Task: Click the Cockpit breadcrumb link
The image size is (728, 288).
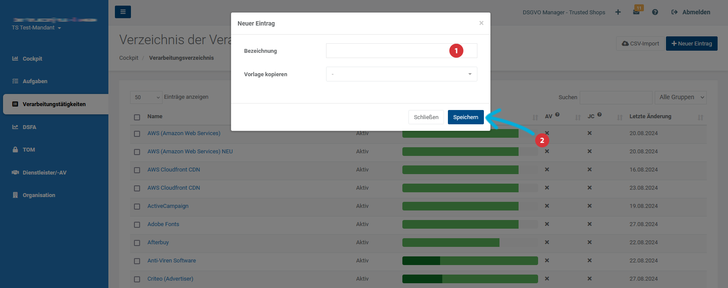Action: (x=129, y=58)
